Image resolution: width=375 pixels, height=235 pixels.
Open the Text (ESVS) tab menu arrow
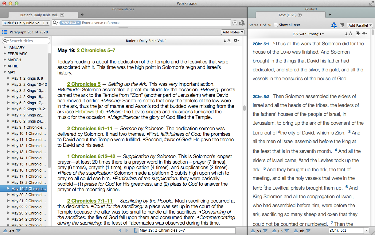(300, 15)
